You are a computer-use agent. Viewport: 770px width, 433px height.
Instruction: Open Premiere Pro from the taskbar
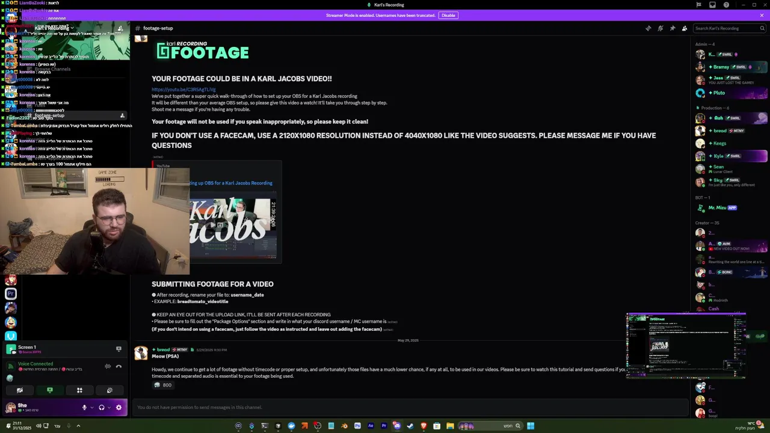click(x=384, y=426)
